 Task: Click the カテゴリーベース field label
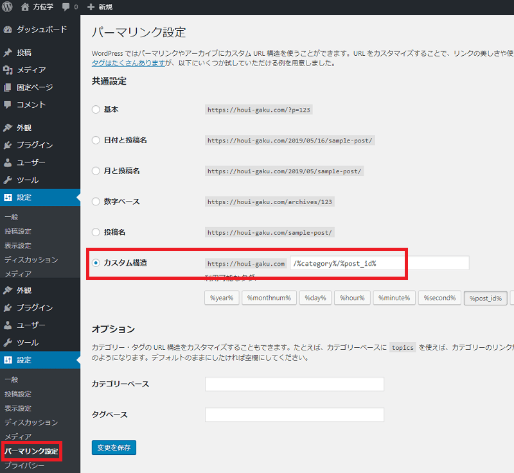pos(120,384)
